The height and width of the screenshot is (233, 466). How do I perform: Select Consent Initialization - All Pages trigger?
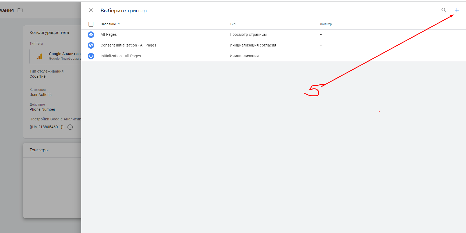pos(128,45)
